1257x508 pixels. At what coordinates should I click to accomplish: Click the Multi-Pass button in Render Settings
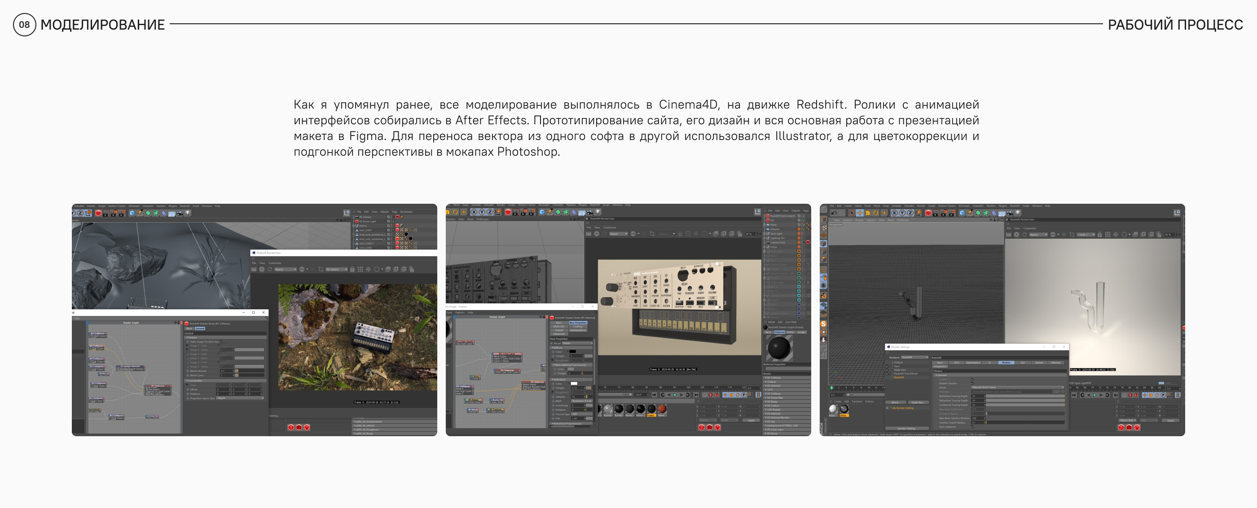tap(919, 403)
